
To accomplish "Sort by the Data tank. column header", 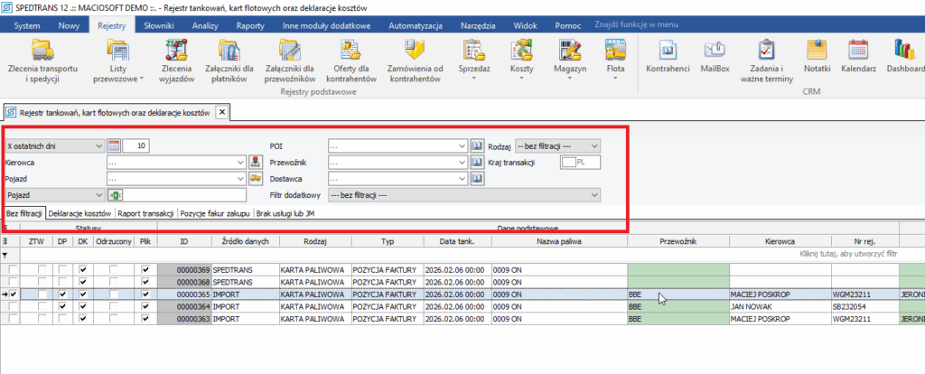I will [454, 242].
